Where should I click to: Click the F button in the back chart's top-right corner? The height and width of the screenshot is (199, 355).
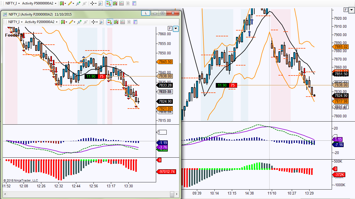(346, 10)
